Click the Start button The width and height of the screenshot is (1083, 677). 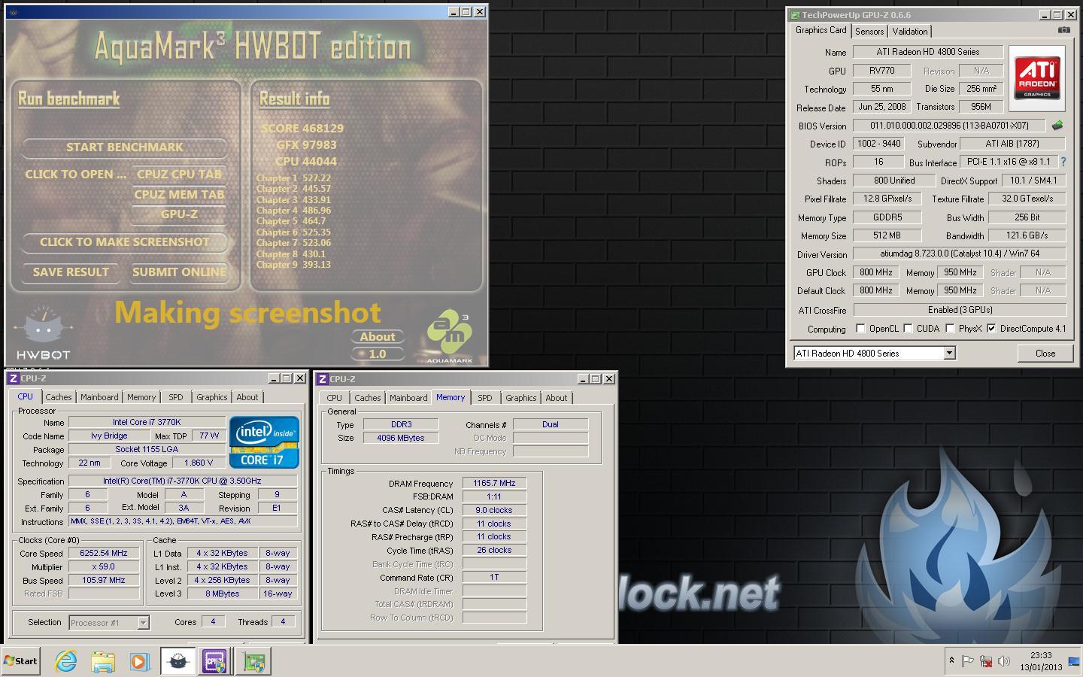[x=20, y=661]
